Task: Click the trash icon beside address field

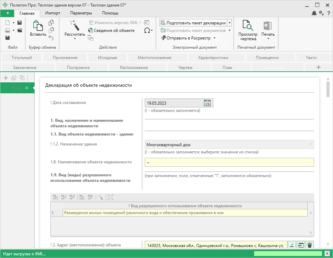Action: click(x=310, y=245)
